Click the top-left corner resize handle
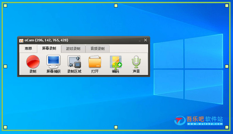 (5, 6)
